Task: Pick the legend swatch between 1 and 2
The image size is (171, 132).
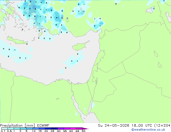Action: pyautogui.click(x=17, y=128)
